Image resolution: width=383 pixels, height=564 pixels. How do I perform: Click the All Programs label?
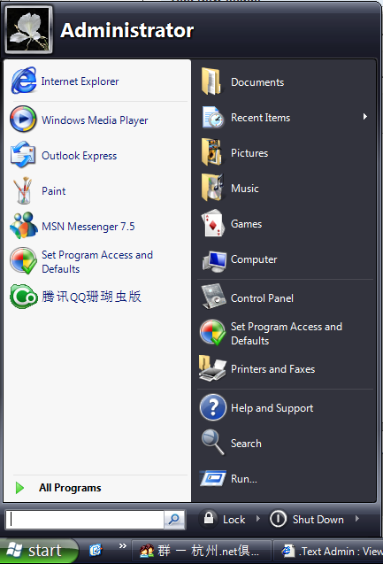click(70, 488)
